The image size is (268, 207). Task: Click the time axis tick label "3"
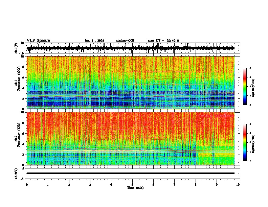[x=90, y=185]
